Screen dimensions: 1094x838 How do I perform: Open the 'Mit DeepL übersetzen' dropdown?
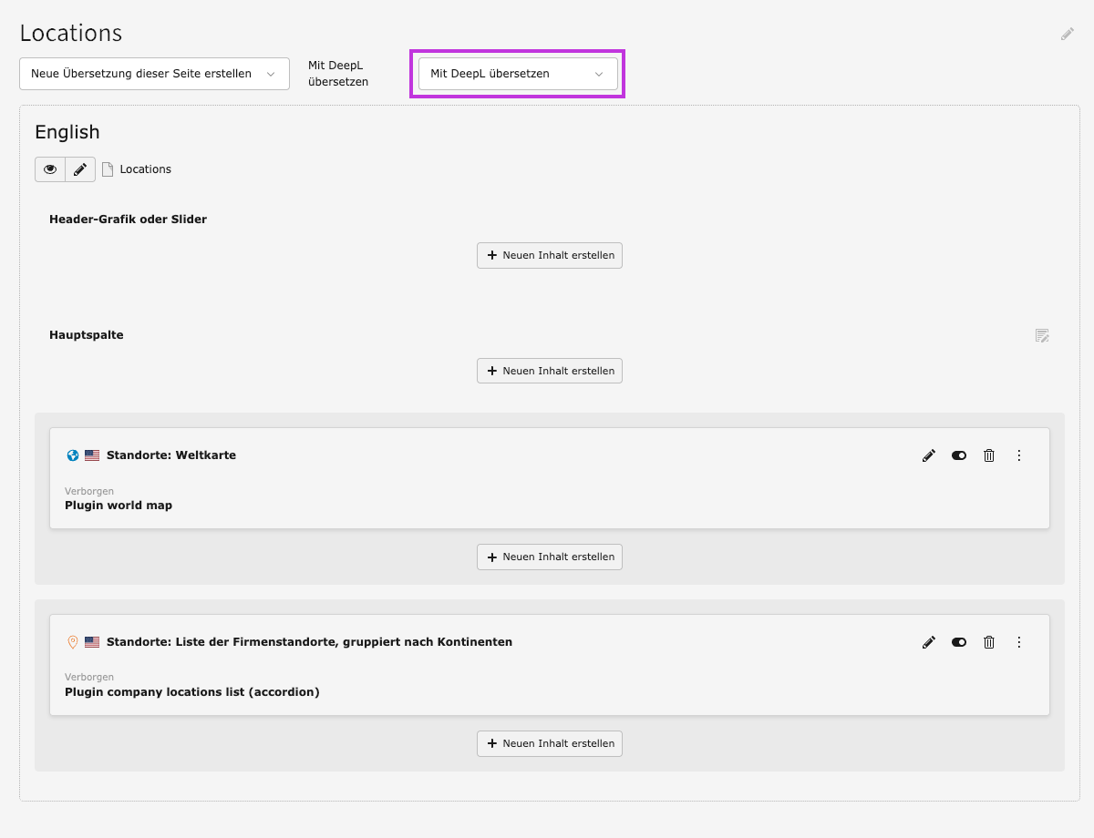pos(517,74)
